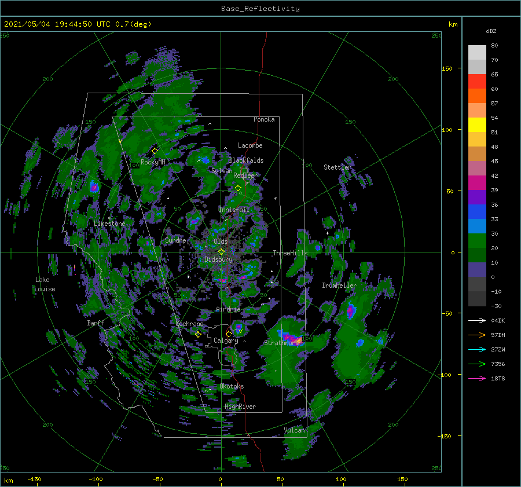
Task: Click the Sylvan label
Action: click(222, 171)
